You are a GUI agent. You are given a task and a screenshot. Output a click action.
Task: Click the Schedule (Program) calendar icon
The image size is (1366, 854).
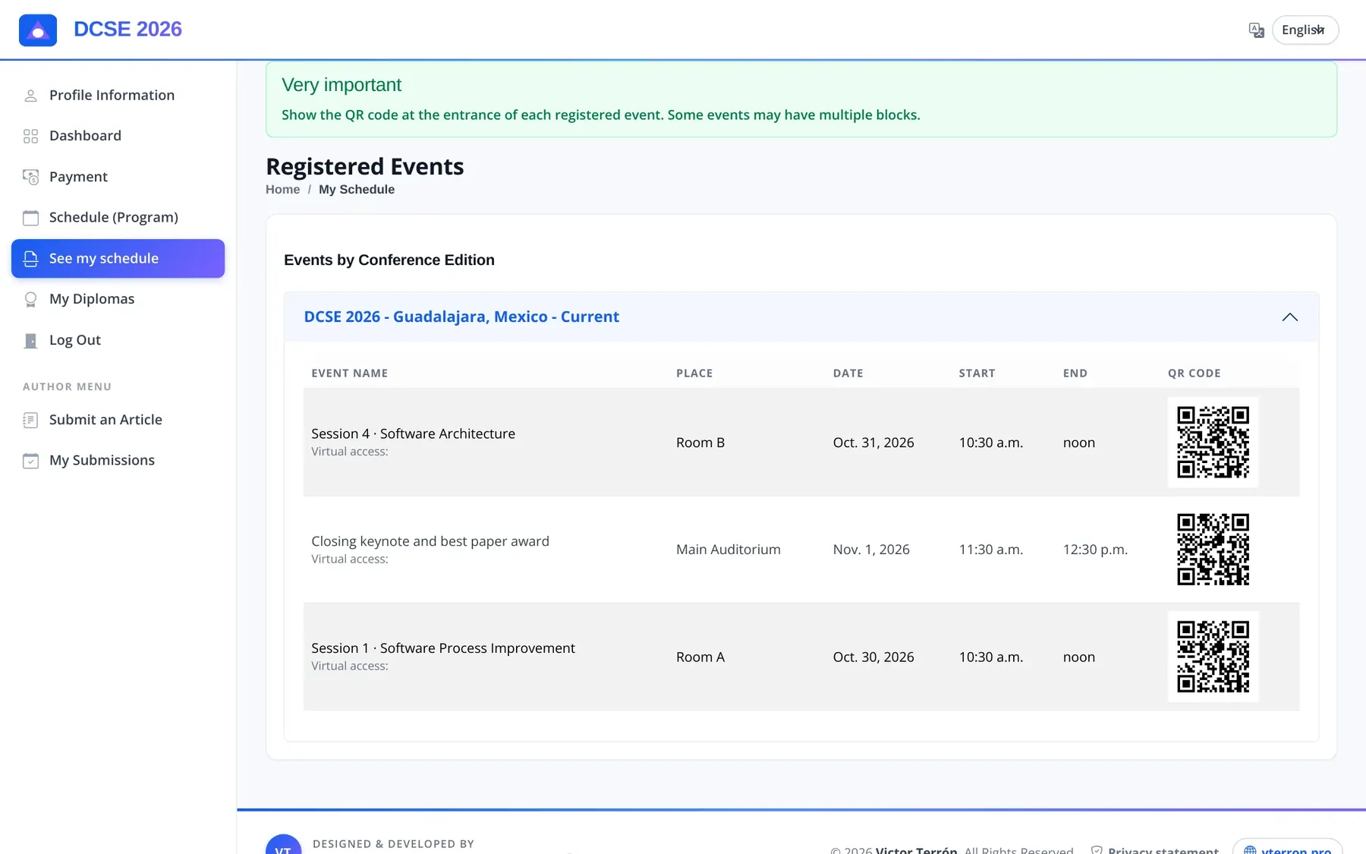30,218
